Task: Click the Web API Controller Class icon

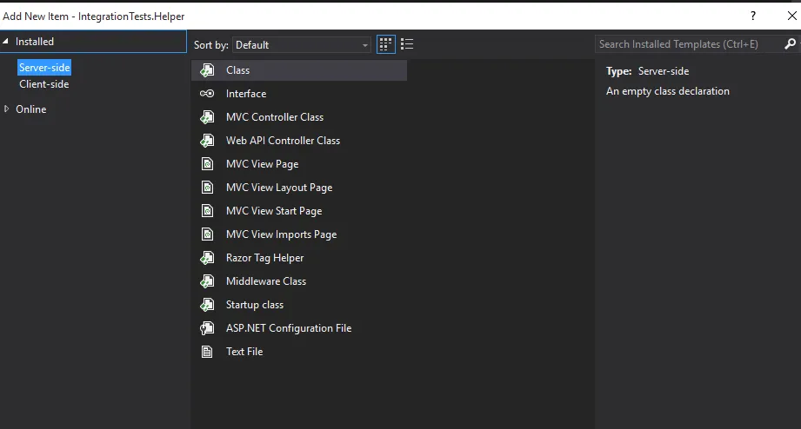Action: point(207,141)
